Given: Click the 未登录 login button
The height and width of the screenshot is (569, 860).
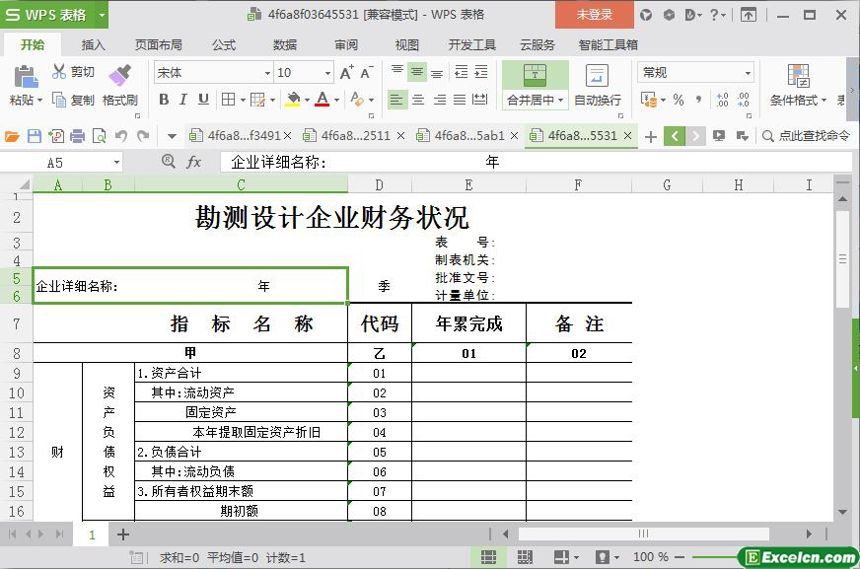Looking at the screenshot, I should pos(594,15).
